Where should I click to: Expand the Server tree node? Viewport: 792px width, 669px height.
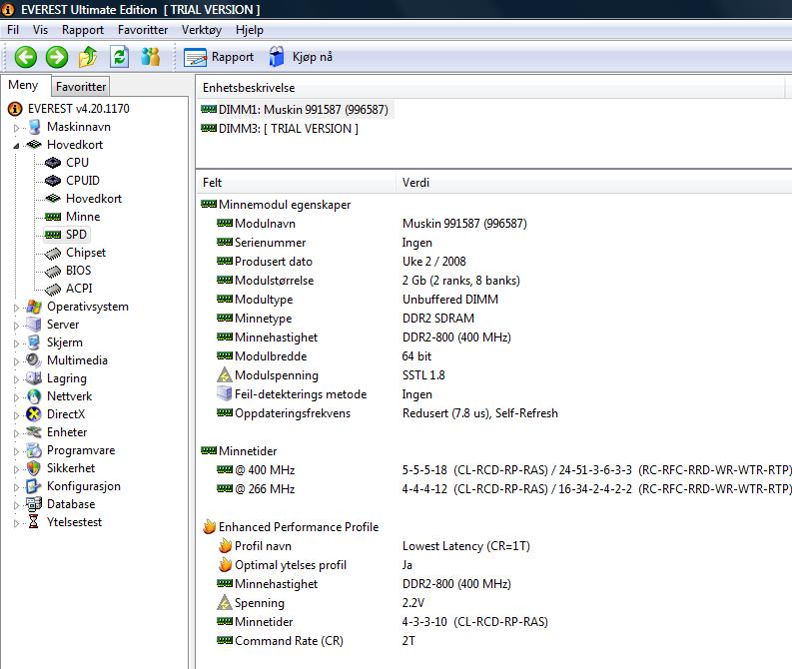point(16,326)
